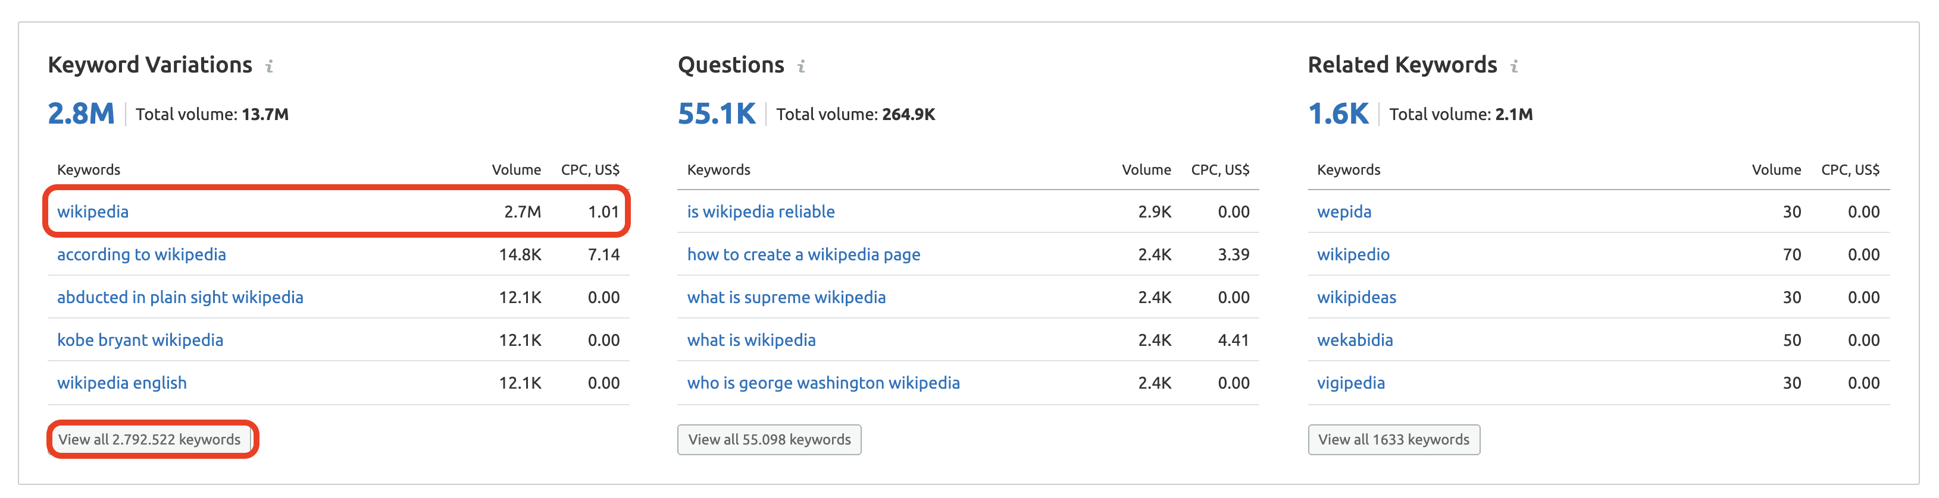Open info icon beside Keyword Variations heading
Screen dimensions: 1939x498
click(270, 66)
